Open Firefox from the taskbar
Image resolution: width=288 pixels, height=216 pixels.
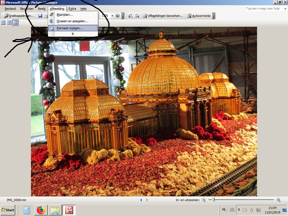pos(41,210)
